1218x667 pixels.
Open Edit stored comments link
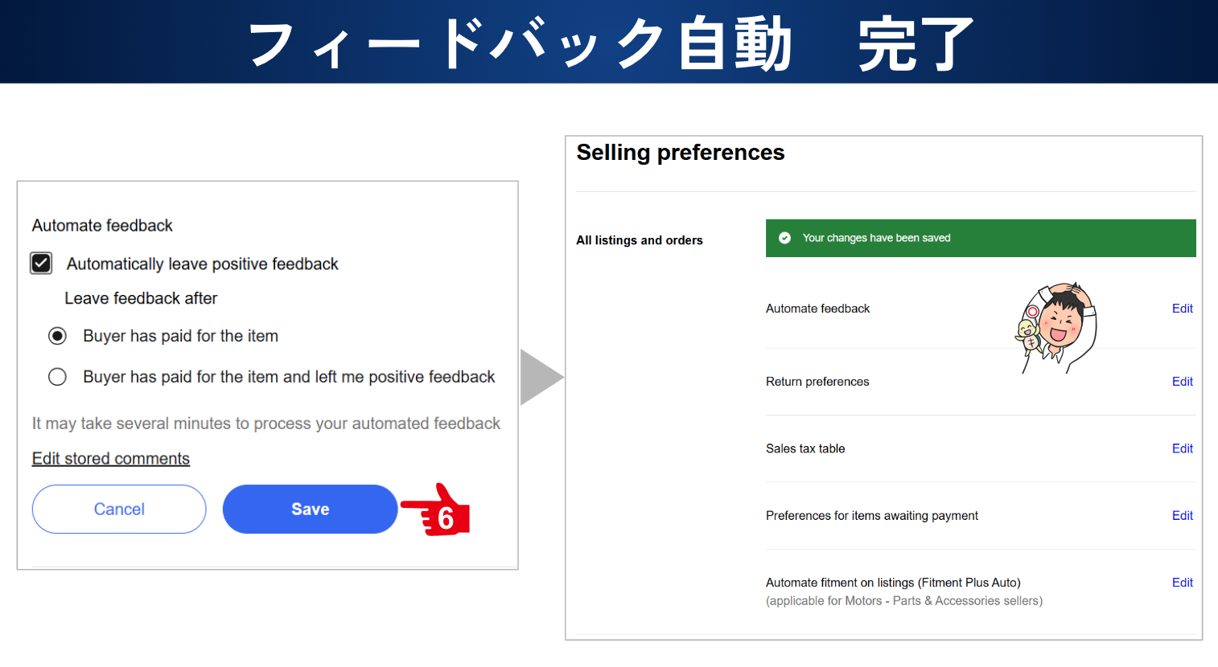pyautogui.click(x=111, y=459)
